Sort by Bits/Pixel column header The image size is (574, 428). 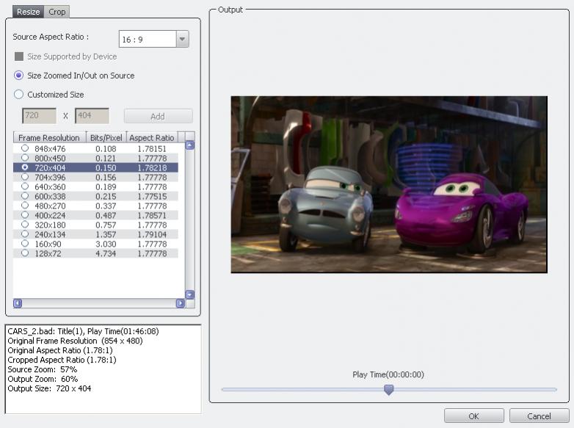pos(106,138)
